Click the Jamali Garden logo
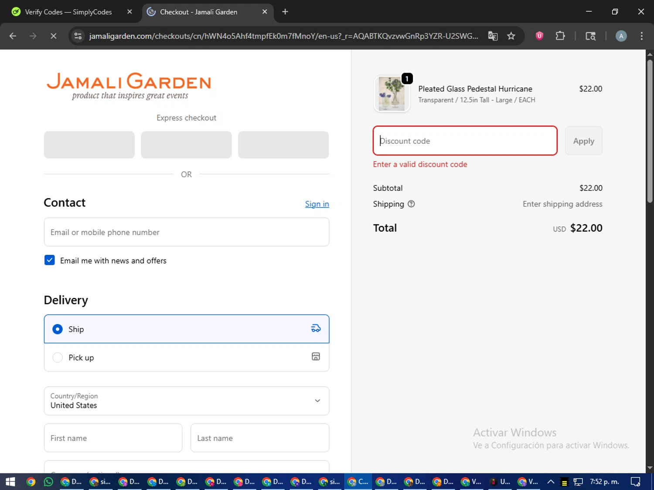Screen dimensions: 654x490 (129, 86)
